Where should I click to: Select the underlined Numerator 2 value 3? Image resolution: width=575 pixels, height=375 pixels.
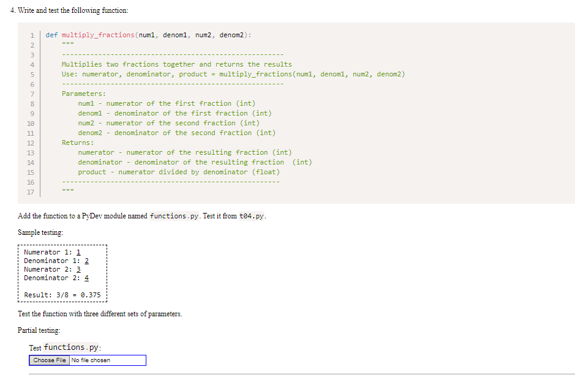click(x=78, y=269)
